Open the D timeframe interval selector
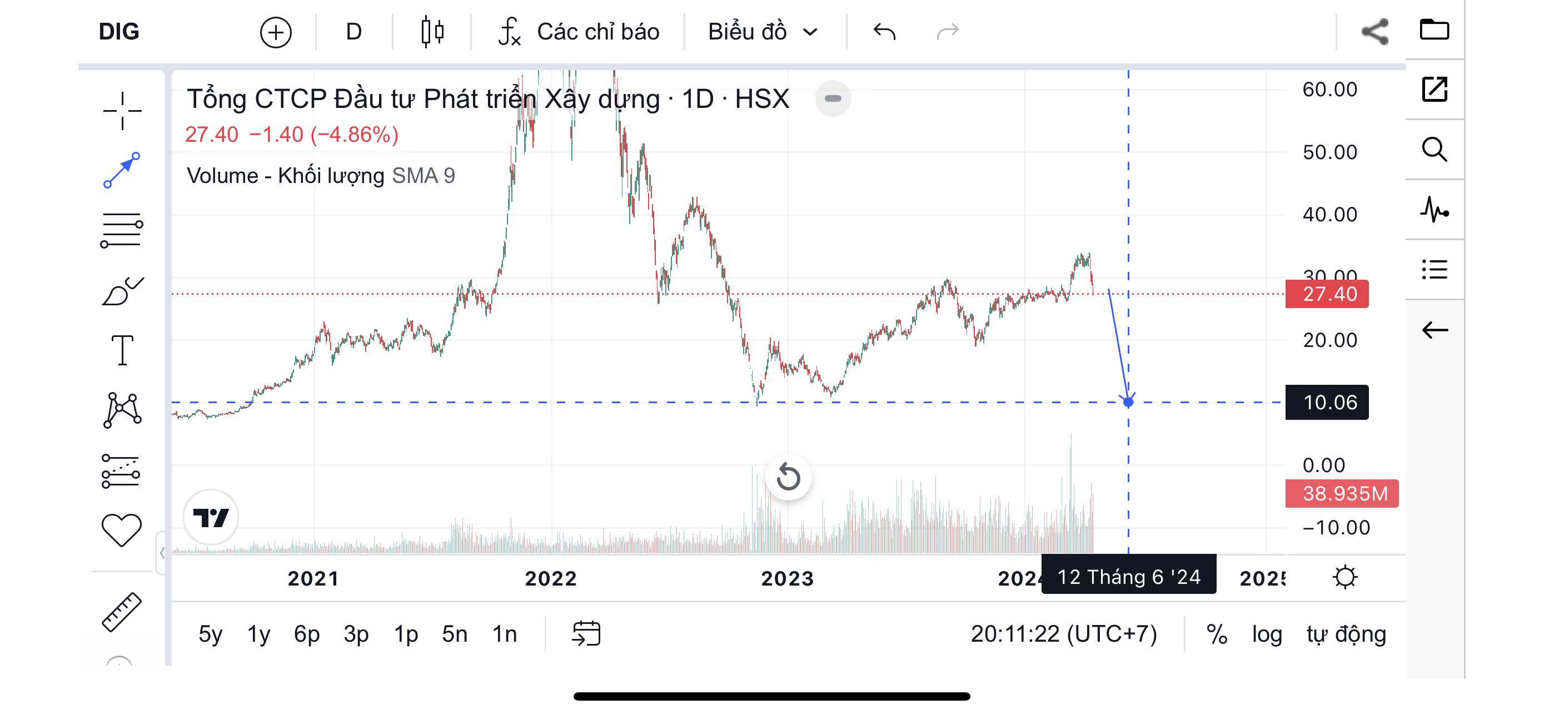Screen dimensions: 1544x714 click(353, 32)
